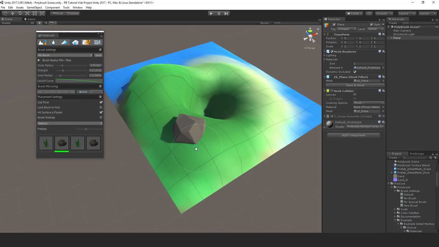The height and width of the screenshot is (247, 439).
Task: Open Polybrush settings mode icon
Action: [97, 42]
